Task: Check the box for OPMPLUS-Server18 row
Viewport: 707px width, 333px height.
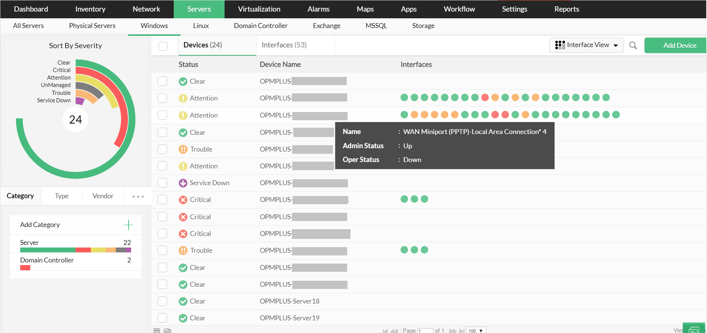Action: (x=162, y=301)
